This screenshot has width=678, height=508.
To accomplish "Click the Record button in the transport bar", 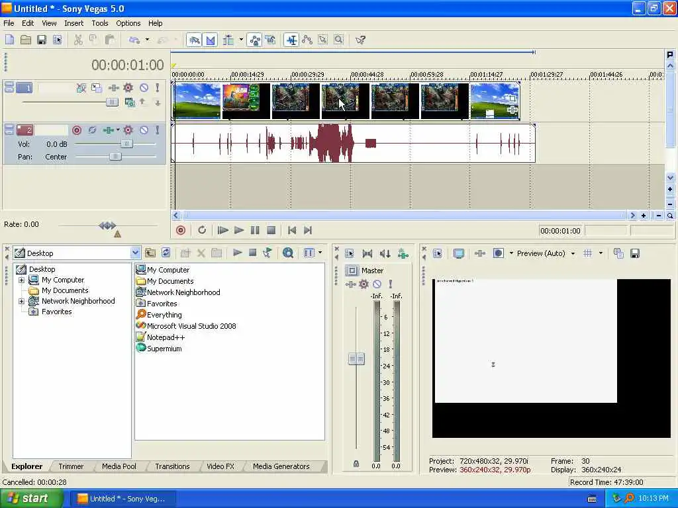I will pos(181,230).
